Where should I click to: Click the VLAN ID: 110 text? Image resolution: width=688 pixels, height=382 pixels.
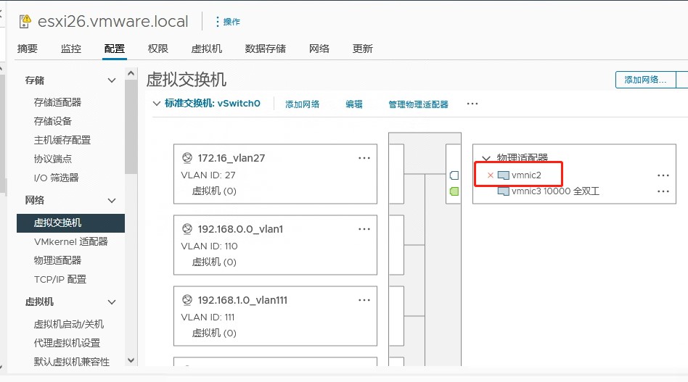tap(209, 246)
